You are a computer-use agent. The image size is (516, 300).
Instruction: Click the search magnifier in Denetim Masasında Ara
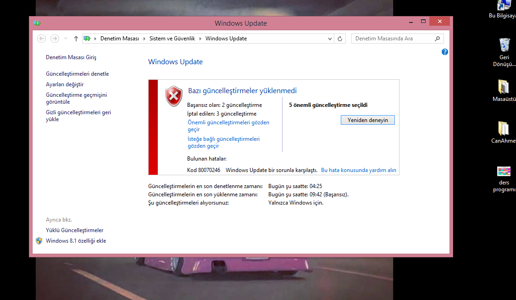(x=437, y=39)
